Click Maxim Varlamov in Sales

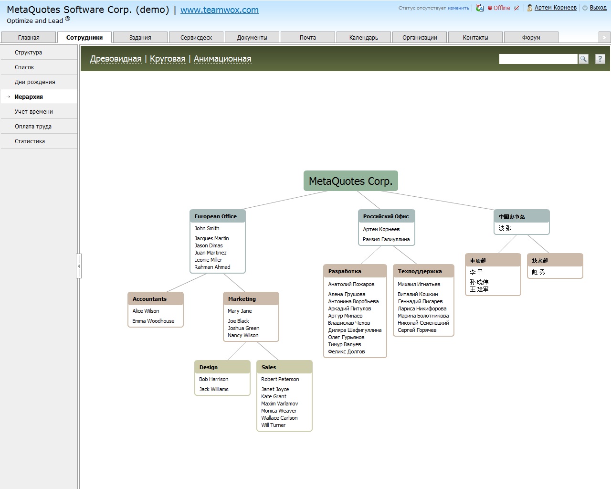click(x=280, y=404)
